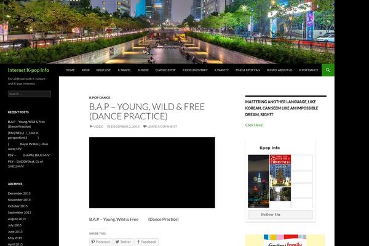Open the night skyline pin thumbnail
The height and width of the screenshot is (246, 369).
coord(258,181)
